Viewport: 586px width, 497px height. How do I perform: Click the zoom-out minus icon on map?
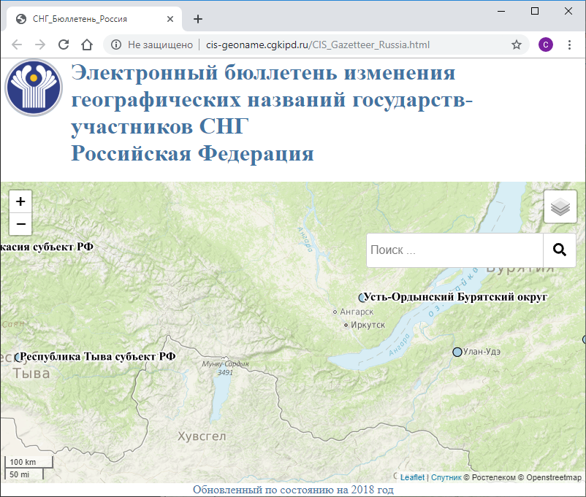[x=20, y=223]
